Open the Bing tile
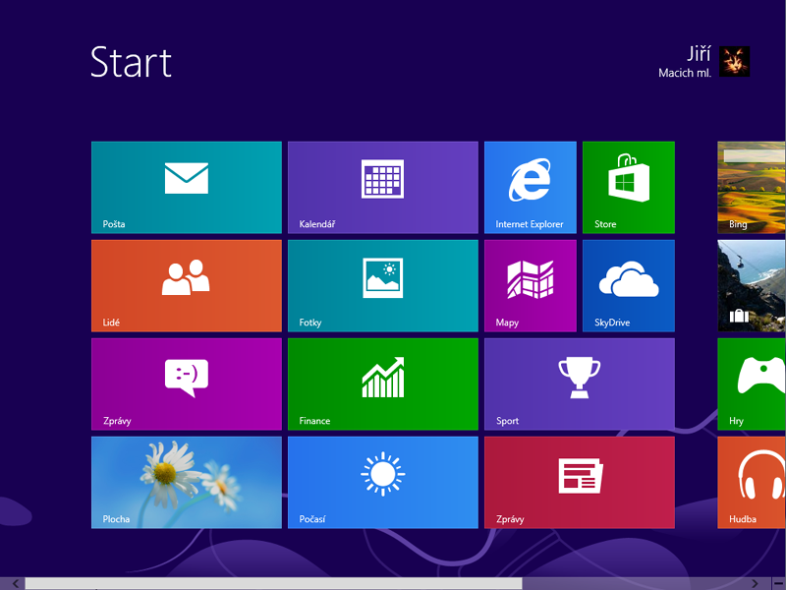Viewport: 786px width, 590px height. coord(752,187)
